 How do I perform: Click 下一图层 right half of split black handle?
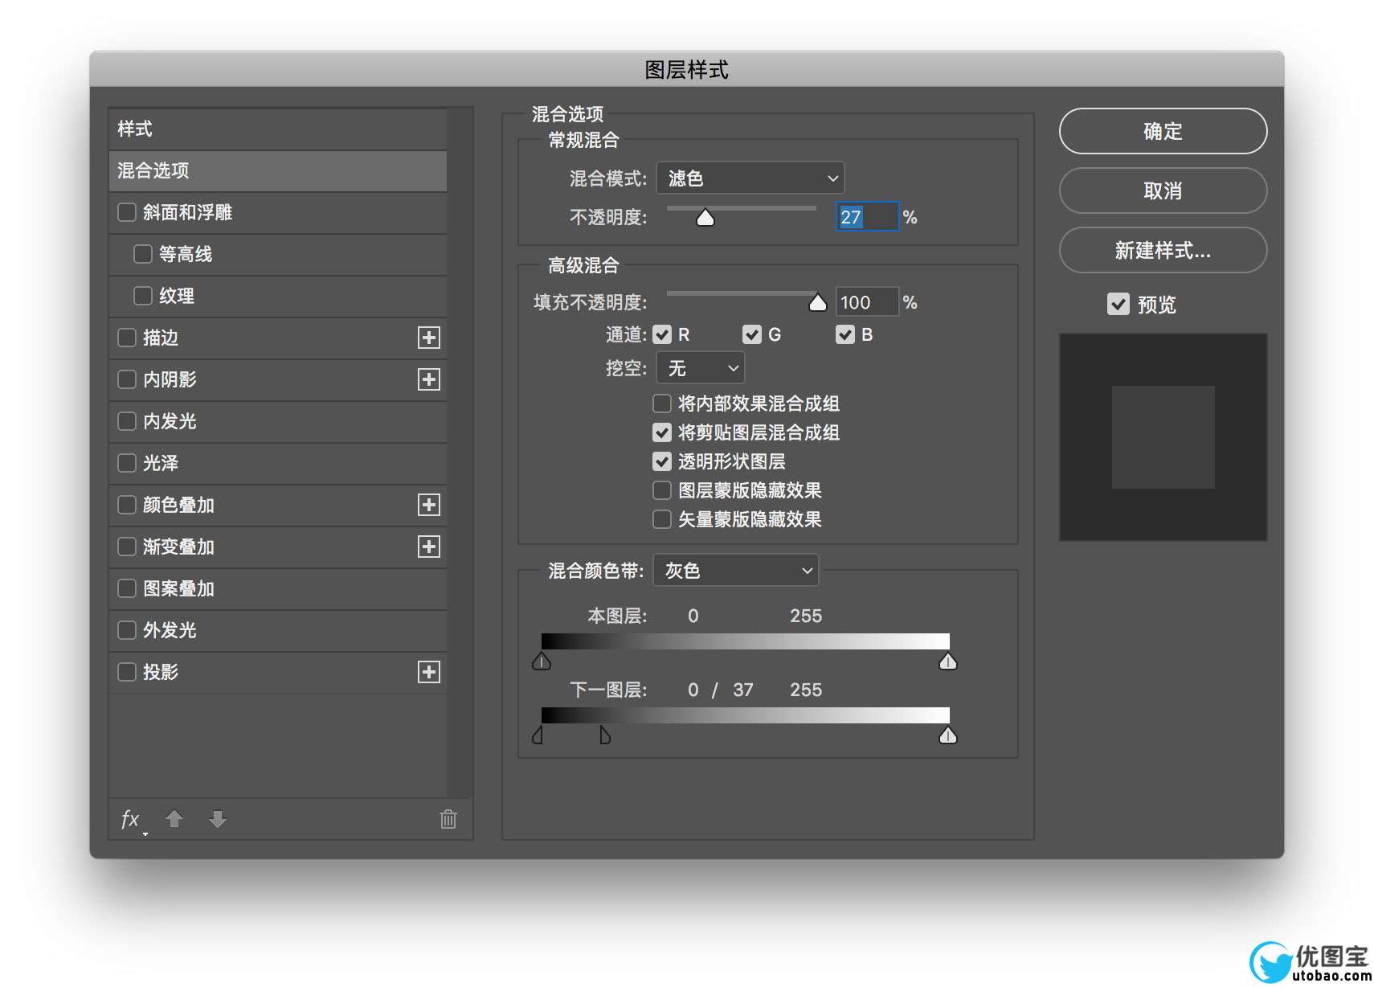pos(605,735)
